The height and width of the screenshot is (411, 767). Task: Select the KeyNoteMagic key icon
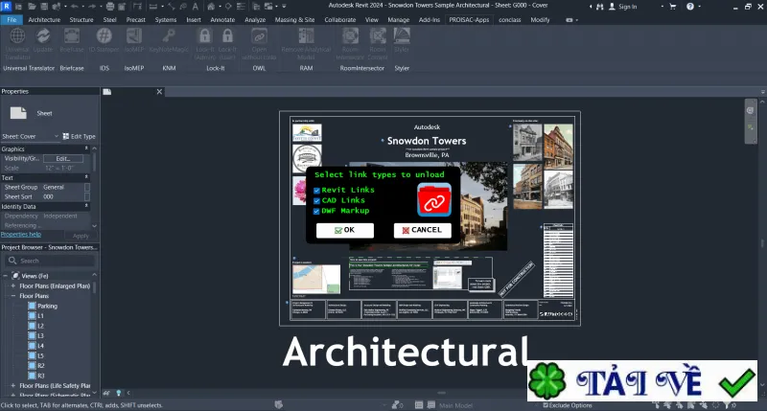[169, 40]
